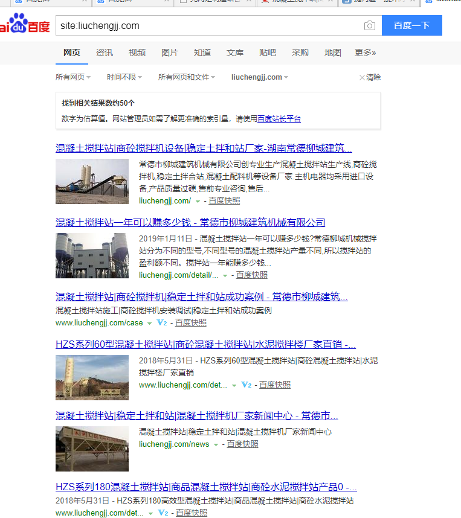Switch to the 采购 tab
The width and height of the screenshot is (461, 518).
point(300,53)
